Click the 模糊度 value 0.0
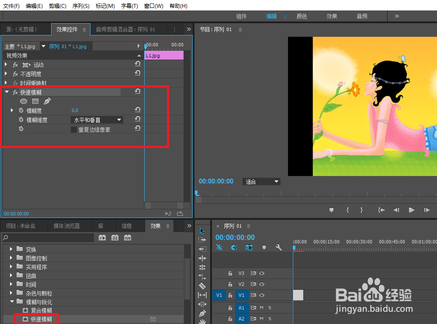The width and height of the screenshot is (437, 324). tap(75, 111)
